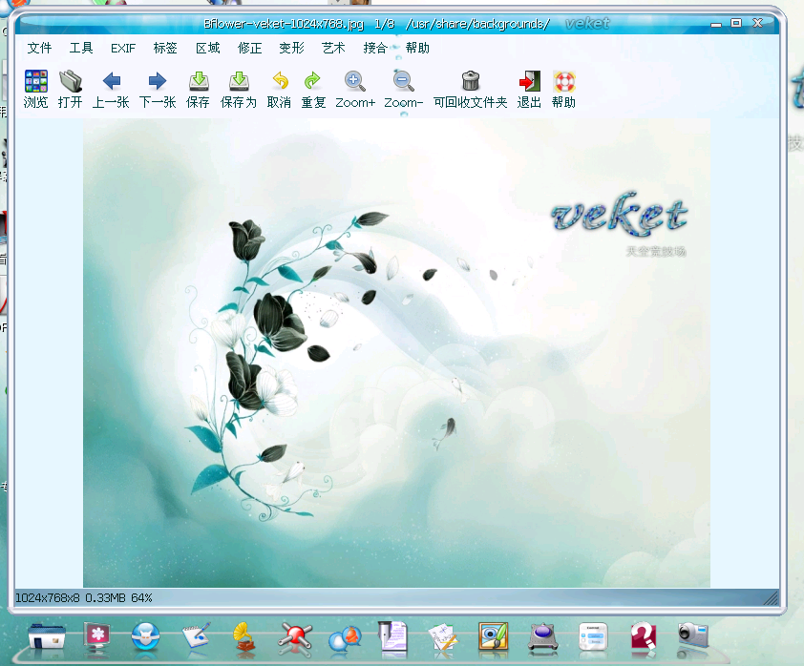Open 艺术 menu
This screenshot has width=804, height=666.
click(x=333, y=48)
